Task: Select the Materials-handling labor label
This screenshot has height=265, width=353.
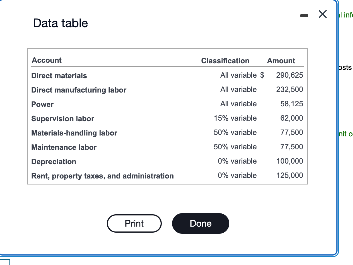Action: point(74,133)
